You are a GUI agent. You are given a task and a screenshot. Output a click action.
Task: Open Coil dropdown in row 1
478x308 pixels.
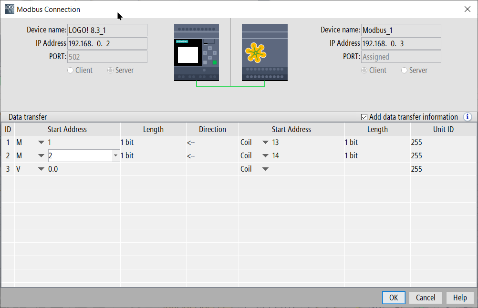265,142
